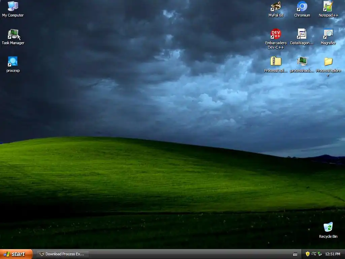Select the processhack desktop icon
Viewport: 345px width, 259px height.
coord(302,64)
